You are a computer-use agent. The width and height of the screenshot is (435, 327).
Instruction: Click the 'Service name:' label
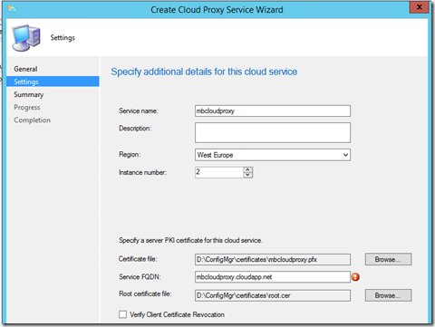pos(139,111)
